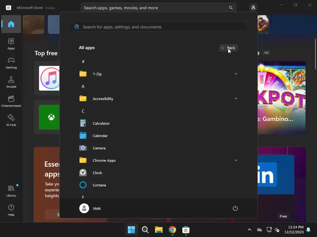Open the power options button

pyautogui.click(x=235, y=208)
